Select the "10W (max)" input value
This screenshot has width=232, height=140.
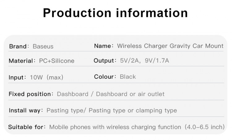point(46,77)
